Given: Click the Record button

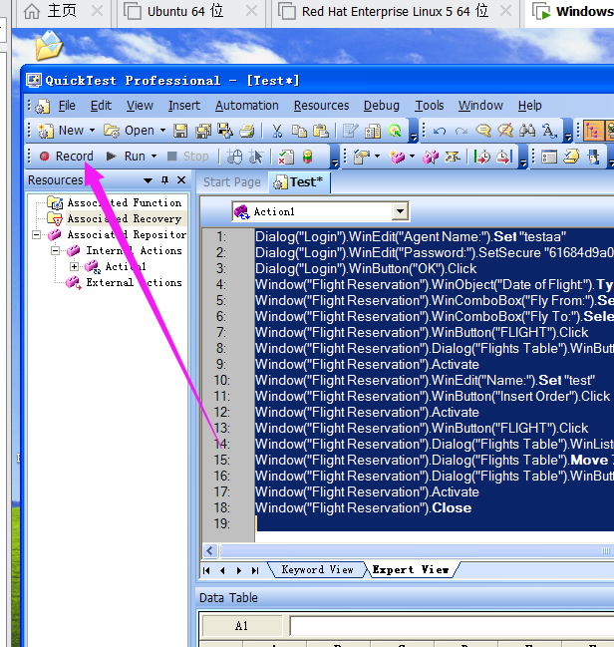Looking at the screenshot, I should click(x=67, y=157).
